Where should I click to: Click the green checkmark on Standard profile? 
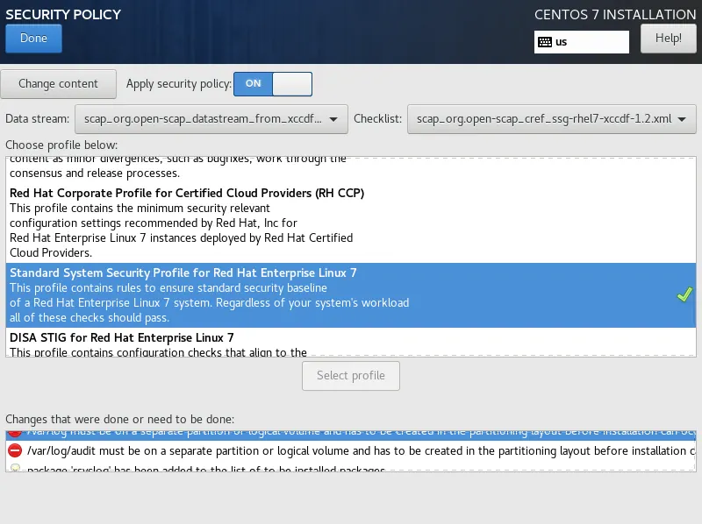(x=684, y=294)
